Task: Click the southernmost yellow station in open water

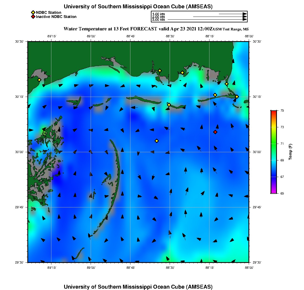Action: [157, 141]
